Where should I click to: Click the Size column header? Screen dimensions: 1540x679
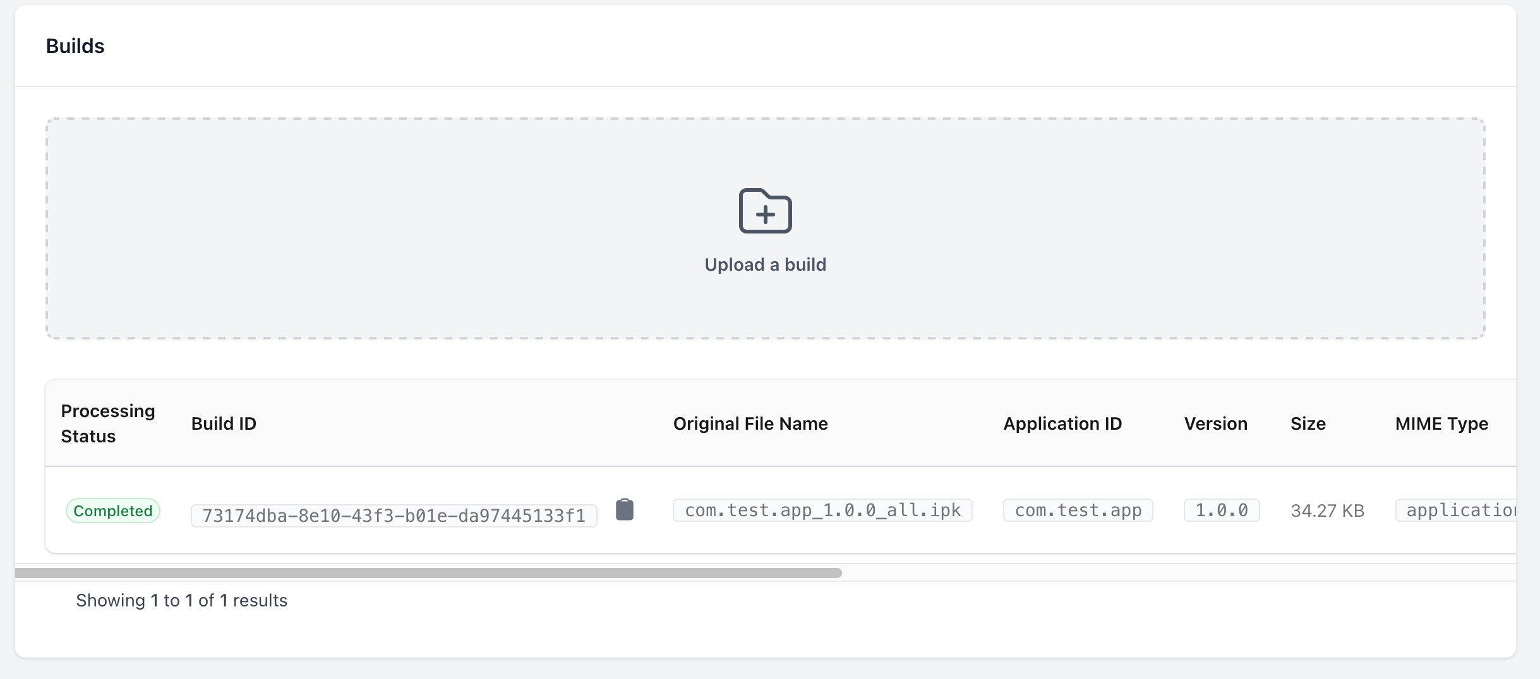pyautogui.click(x=1308, y=423)
